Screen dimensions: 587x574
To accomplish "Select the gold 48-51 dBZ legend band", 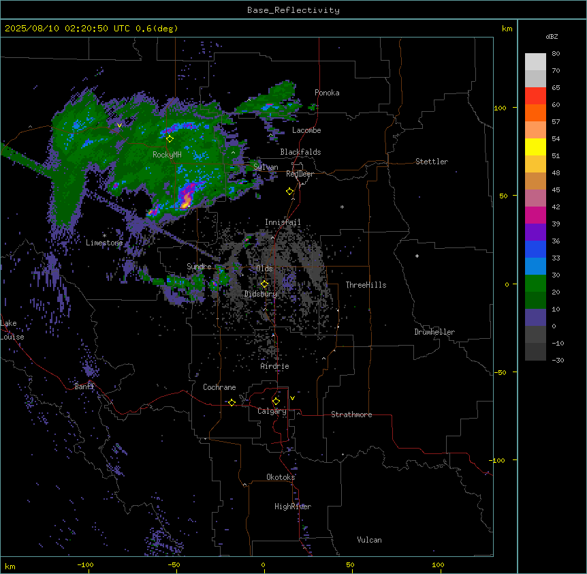I will 535,164.
